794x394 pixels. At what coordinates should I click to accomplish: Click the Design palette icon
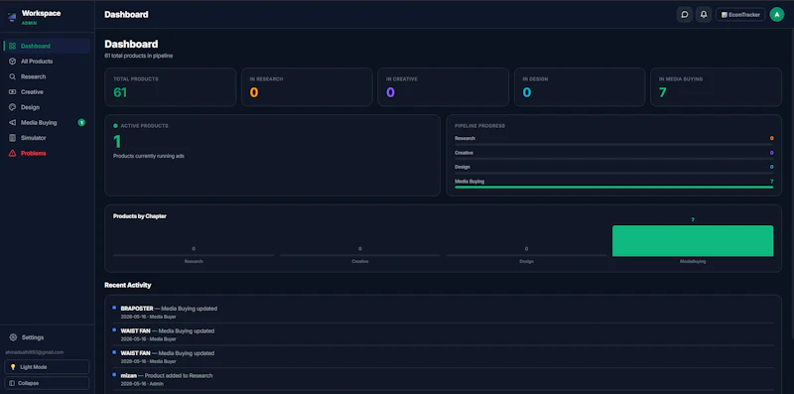pos(12,107)
